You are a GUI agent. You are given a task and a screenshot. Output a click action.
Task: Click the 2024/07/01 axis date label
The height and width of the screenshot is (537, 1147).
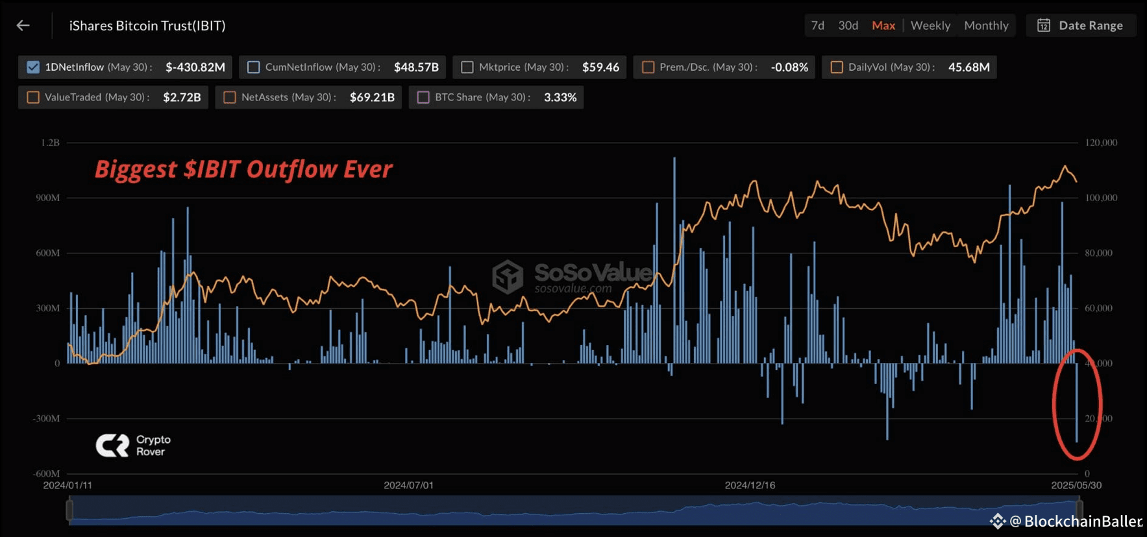(408, 485)
